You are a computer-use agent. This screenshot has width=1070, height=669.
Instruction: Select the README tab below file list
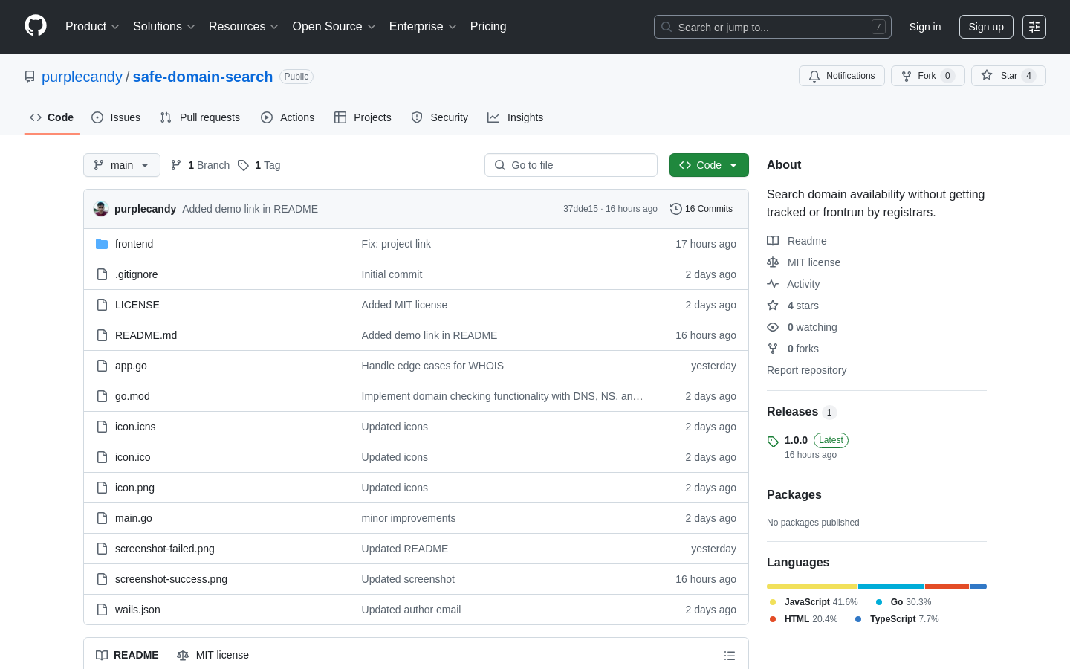point(127,655)
